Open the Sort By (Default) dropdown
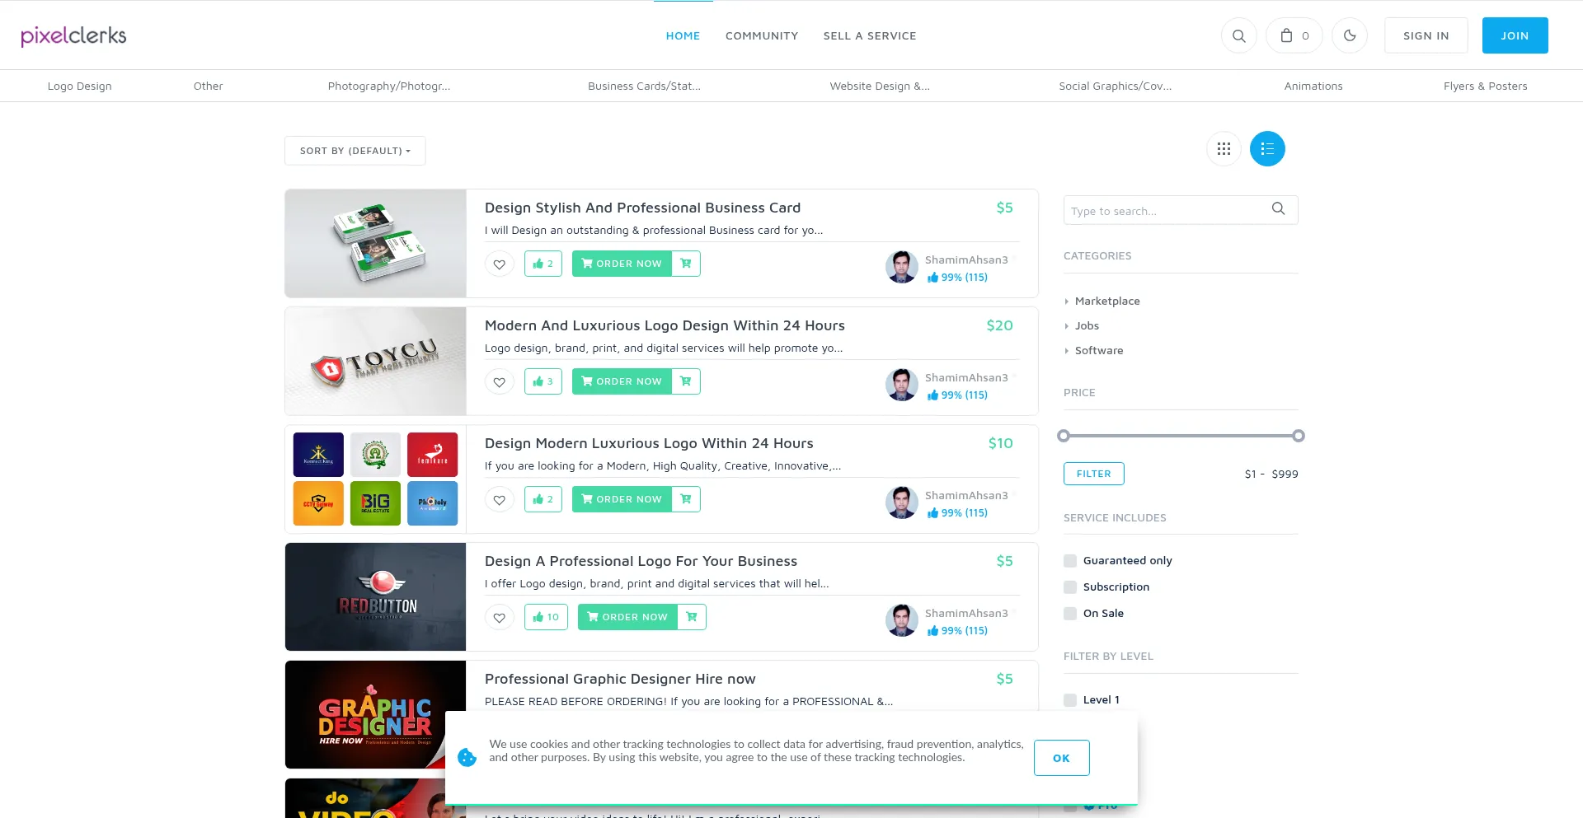Viewport: 1583px width, 818px height. [x=355, y=151]
